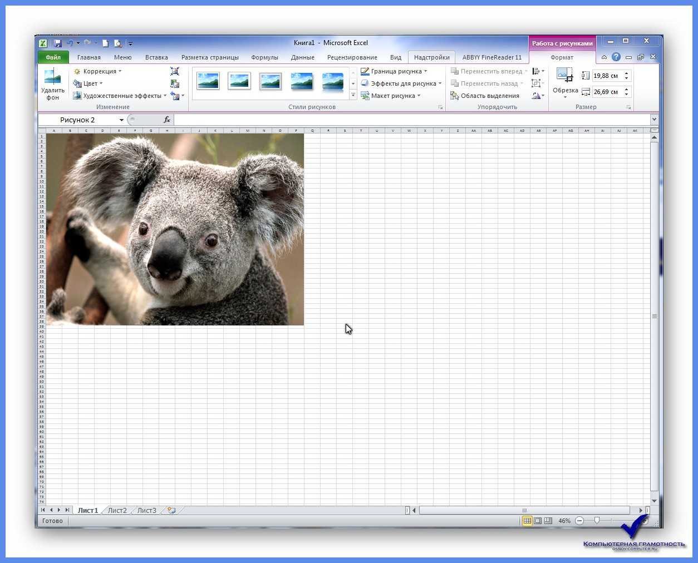The image size is (698, 563).
Task: Click zoom out minus button
Action: [579, 521]
